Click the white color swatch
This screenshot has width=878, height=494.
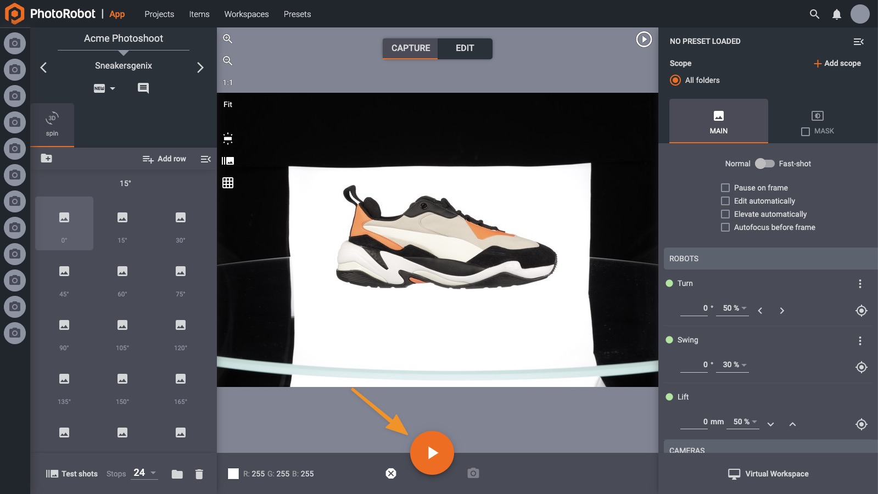(x=233, y=474)
